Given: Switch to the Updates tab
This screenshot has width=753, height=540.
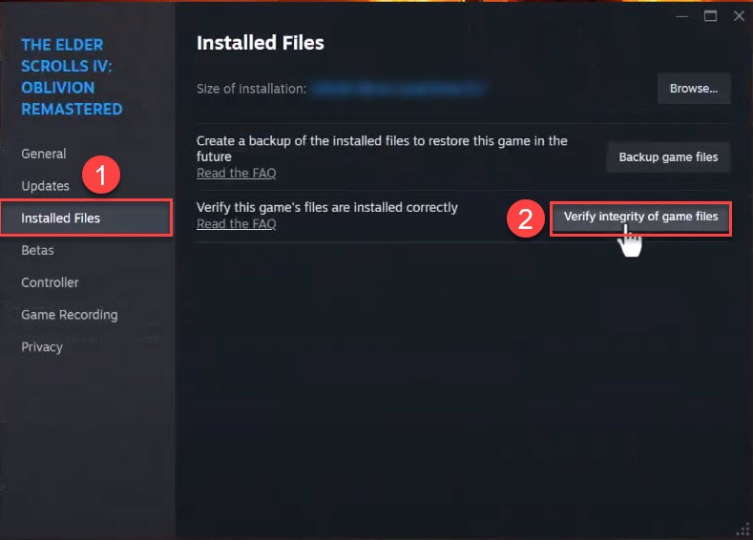Looking at the screenshot, I should [x=45, y=186].
